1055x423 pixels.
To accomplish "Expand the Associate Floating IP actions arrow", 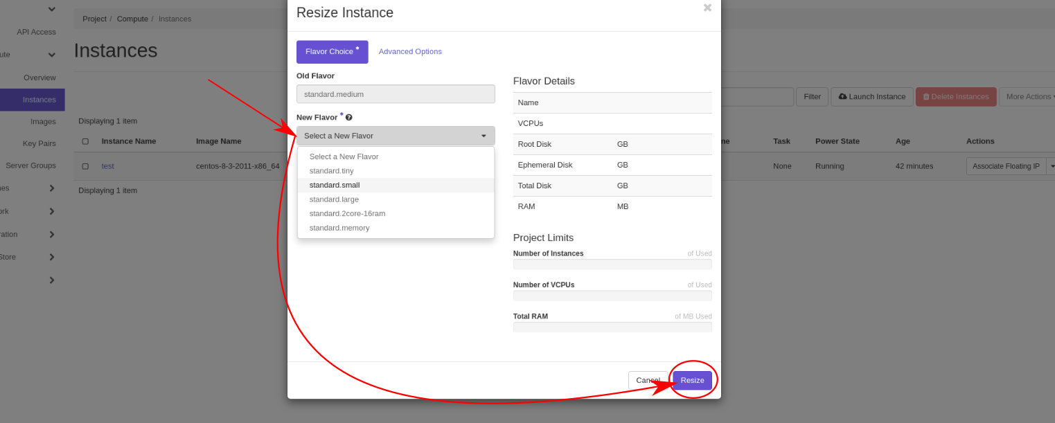I will tap(1052, 166).
